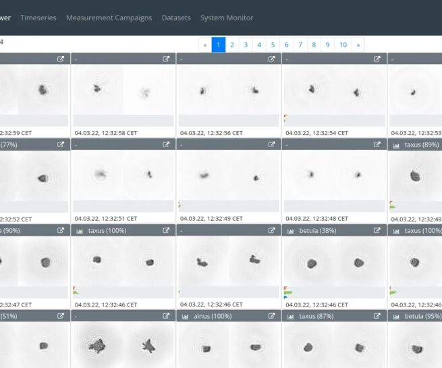Go to page 2 of results
This screenshot has width=442, height=368.
[x=232, y=45]
